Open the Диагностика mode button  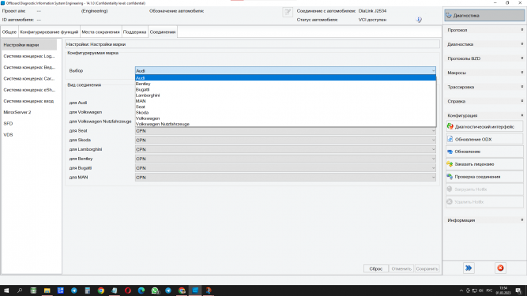coord(484,16)
